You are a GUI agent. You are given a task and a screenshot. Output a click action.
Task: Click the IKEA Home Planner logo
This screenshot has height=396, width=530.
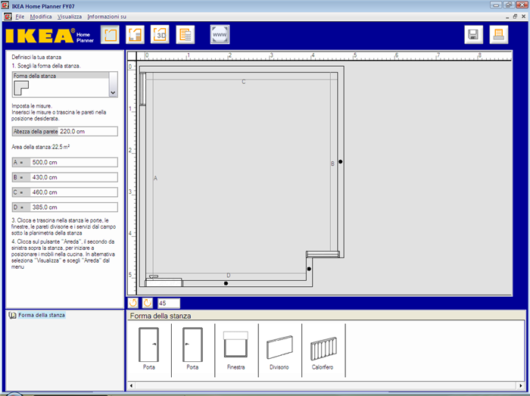pyautogui.click(x=50, y=36)
